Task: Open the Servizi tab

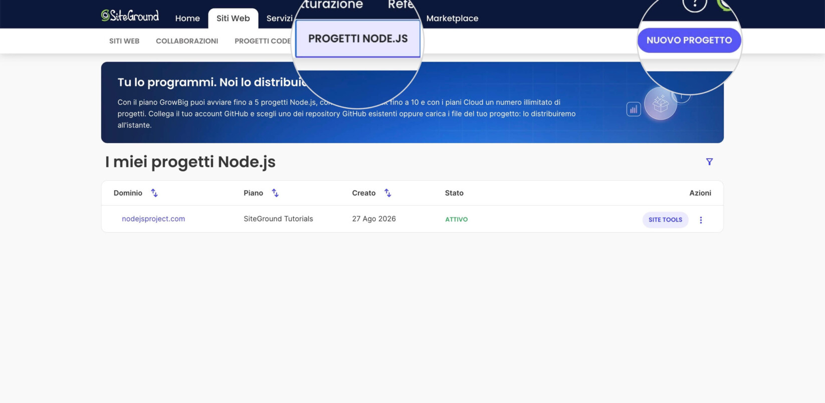Action: click(x=279, y=19)
